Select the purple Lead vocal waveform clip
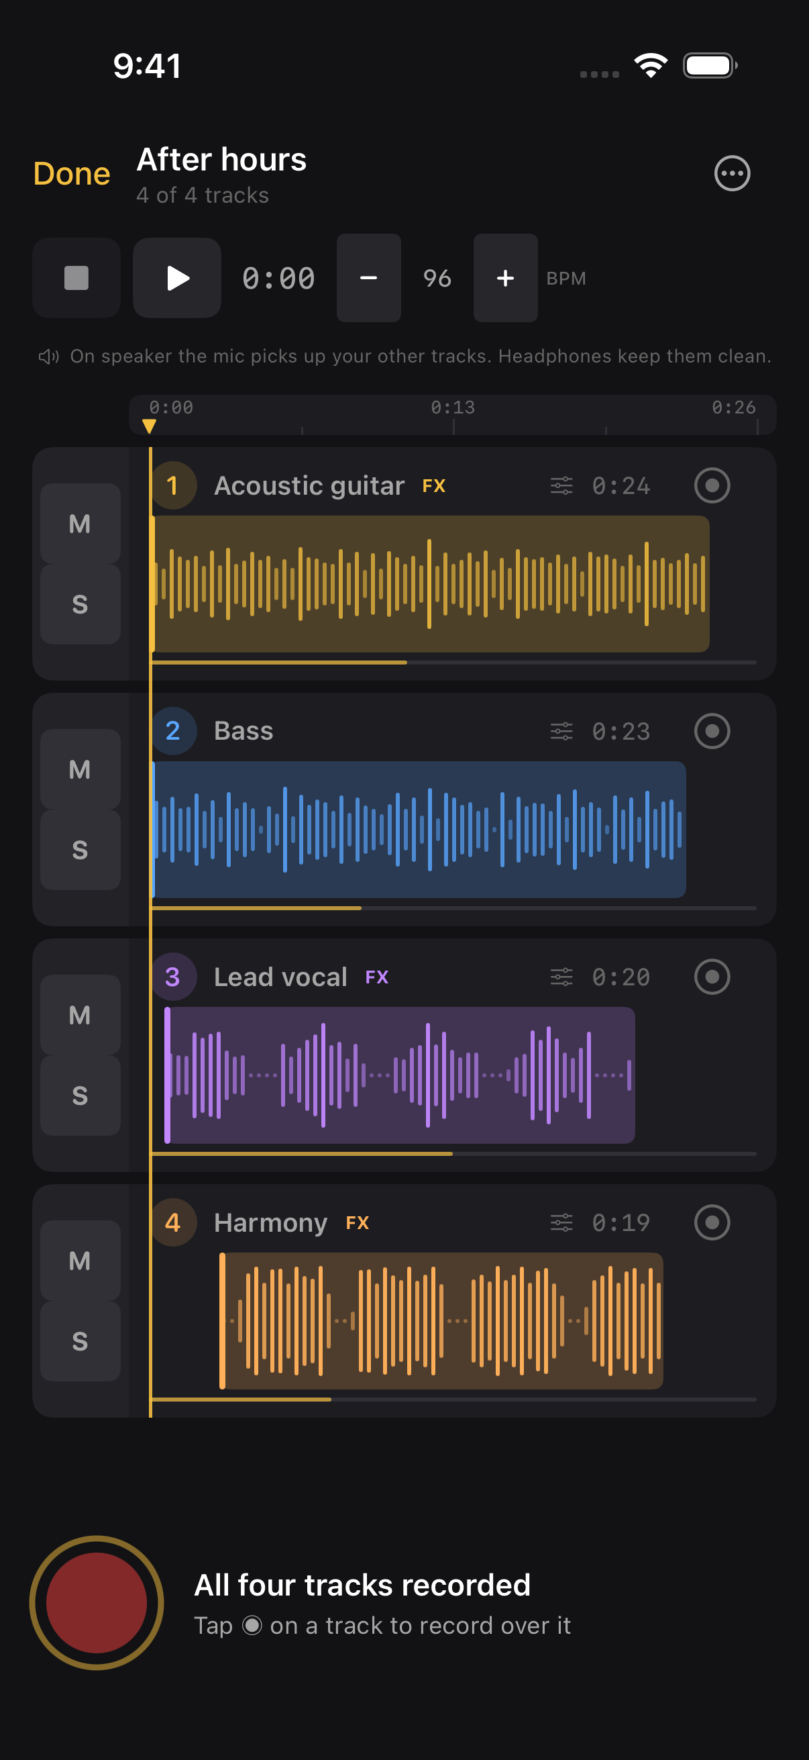Image resolution: width=809 pixels, height=1760 pixels. [399, 1075]
